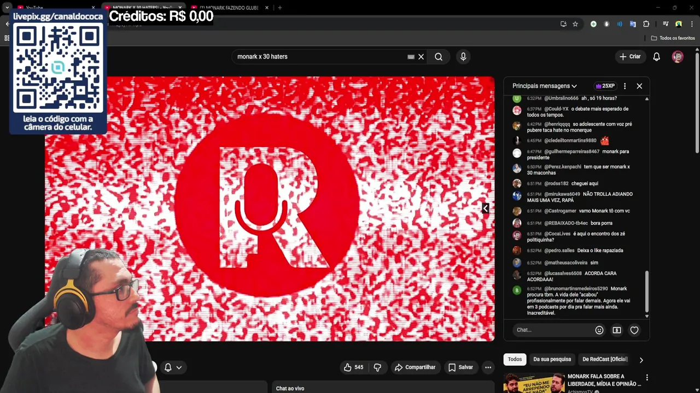Select the De RedCast [Oficial] chip
Viewport: 700px width, 393px height.
(x=605, y=359)
